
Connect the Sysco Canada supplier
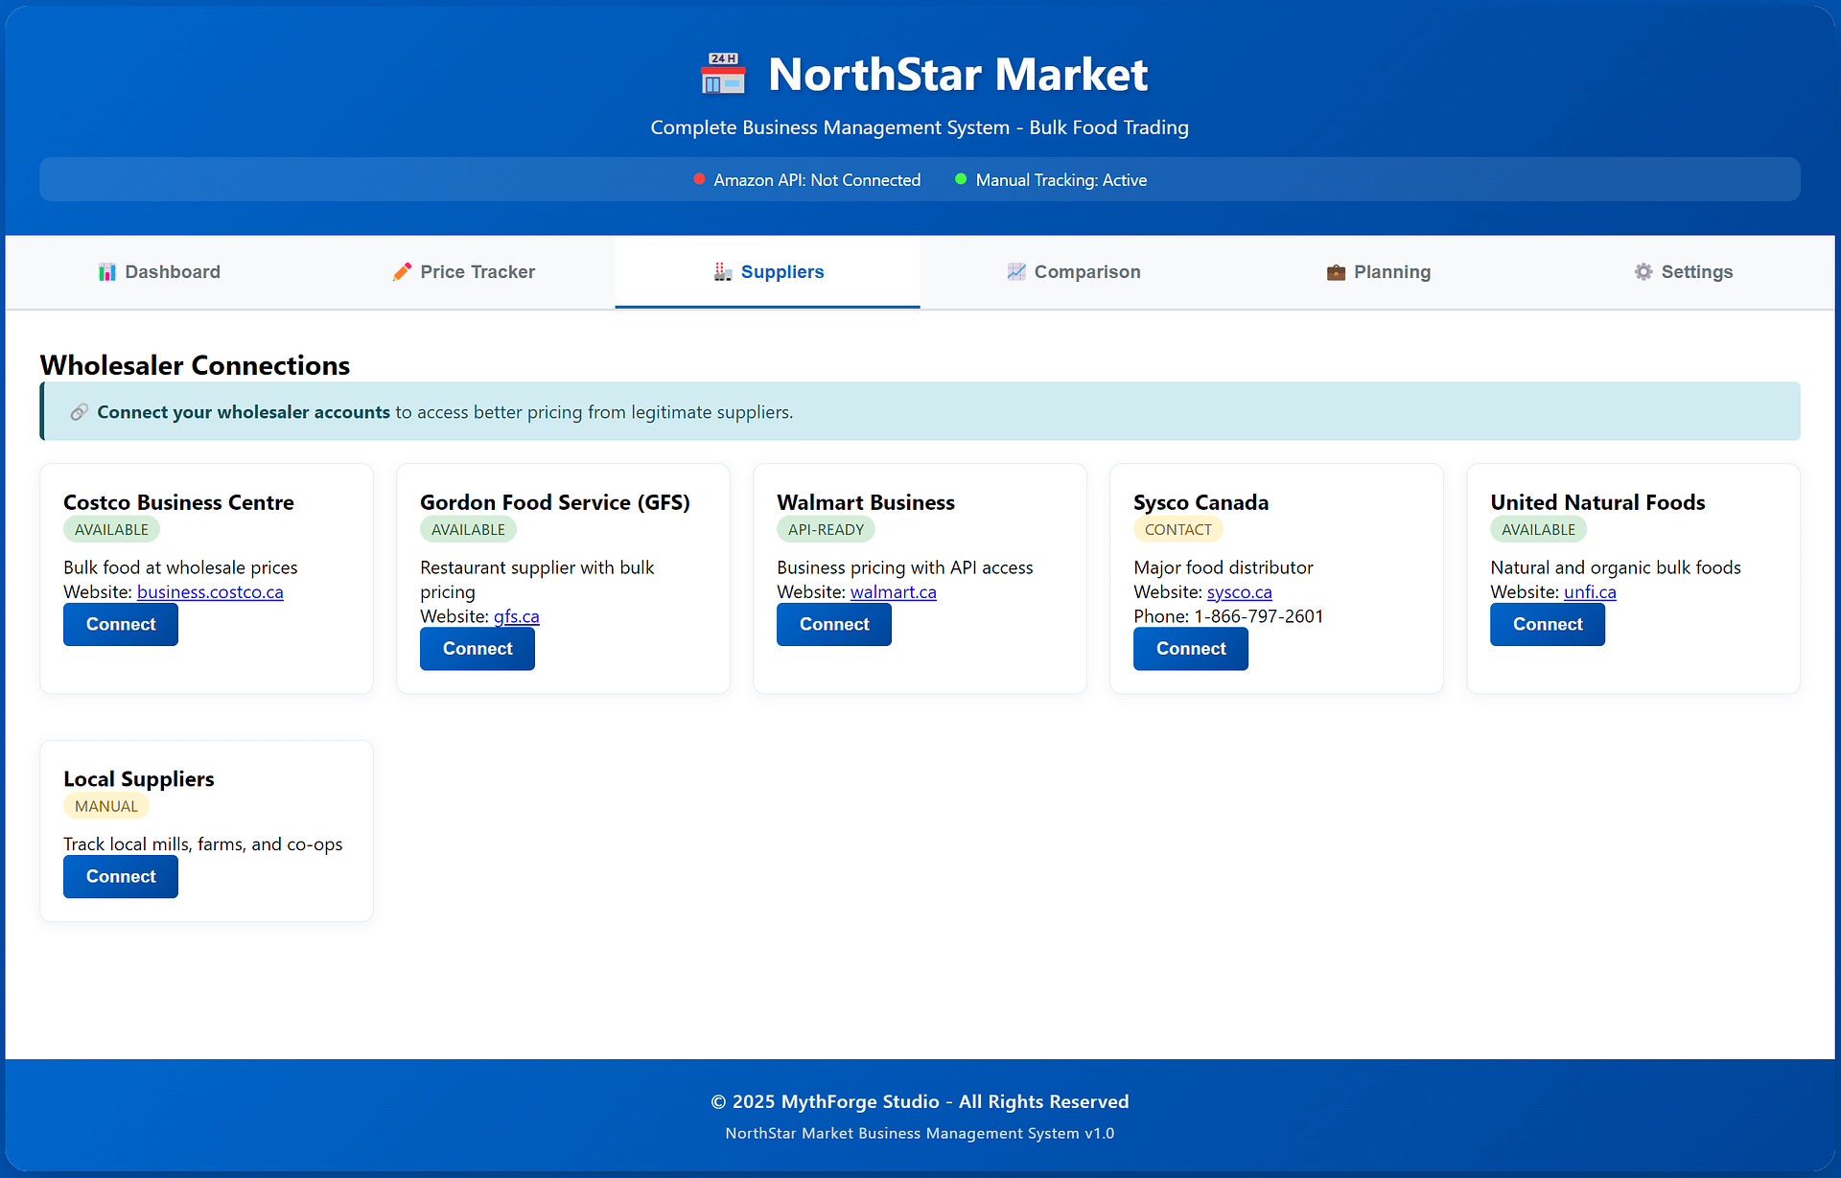(1191, 649)
